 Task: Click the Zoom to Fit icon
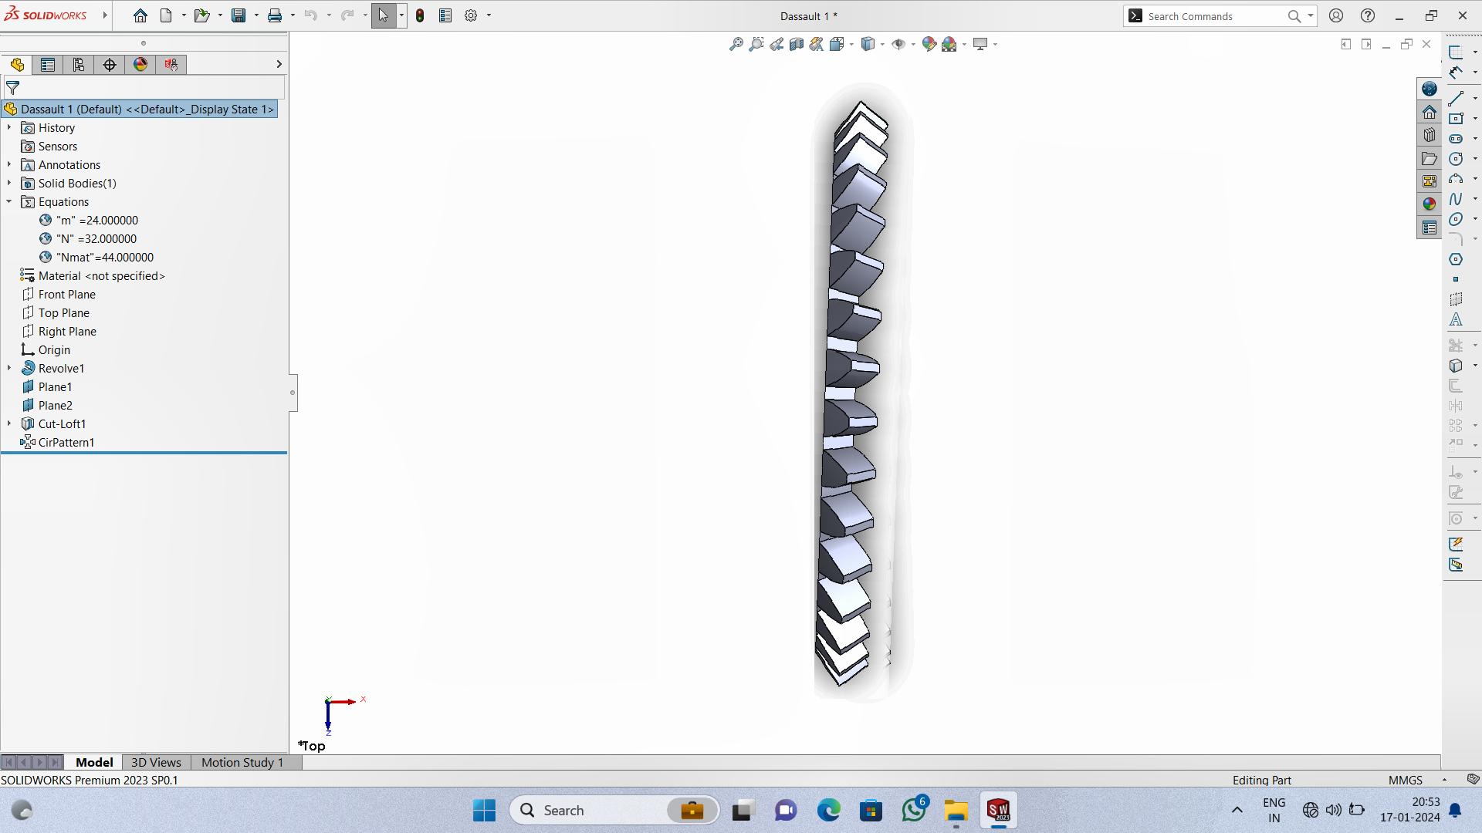tap(735, 42)
